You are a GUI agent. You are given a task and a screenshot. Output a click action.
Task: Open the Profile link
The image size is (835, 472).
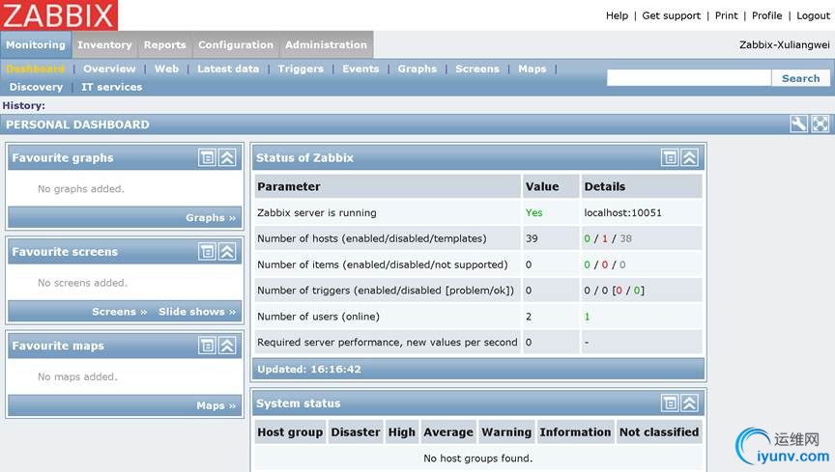(766, 15)
